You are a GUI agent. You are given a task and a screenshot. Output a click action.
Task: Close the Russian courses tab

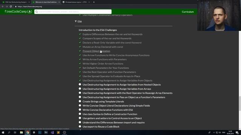(x=89, y=2)
